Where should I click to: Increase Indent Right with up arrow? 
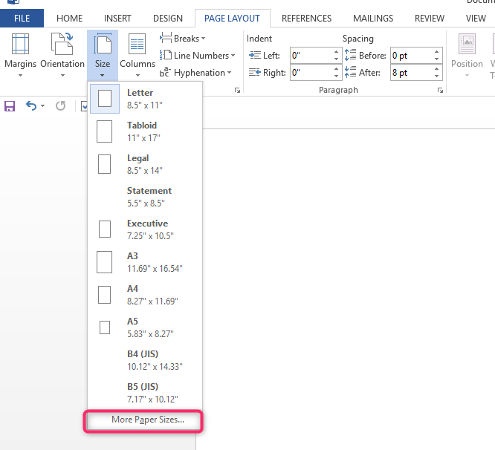pyautogui.click(x=336, y=69)
